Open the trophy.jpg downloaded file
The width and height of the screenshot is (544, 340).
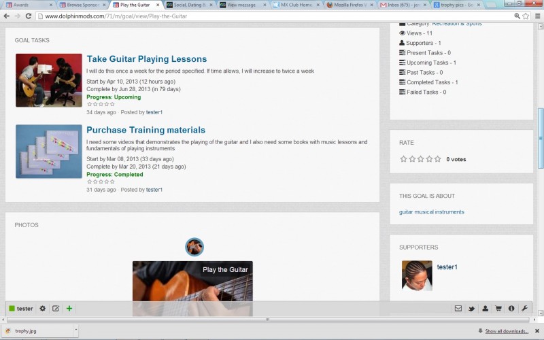pyautogui.click(x=37, y=331)
